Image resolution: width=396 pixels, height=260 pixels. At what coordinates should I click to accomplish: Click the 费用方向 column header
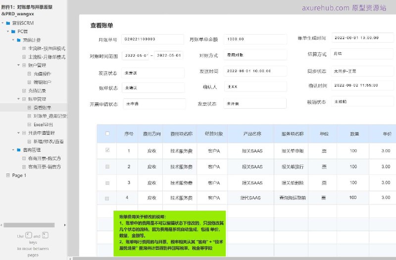[x=151, y=134]
